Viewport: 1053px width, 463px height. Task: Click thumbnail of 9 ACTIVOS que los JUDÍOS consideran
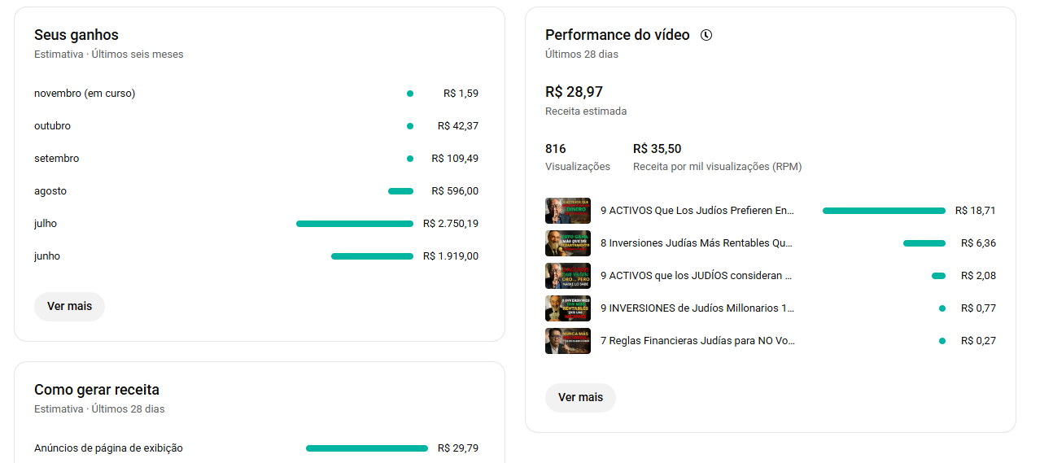[567, 276]
